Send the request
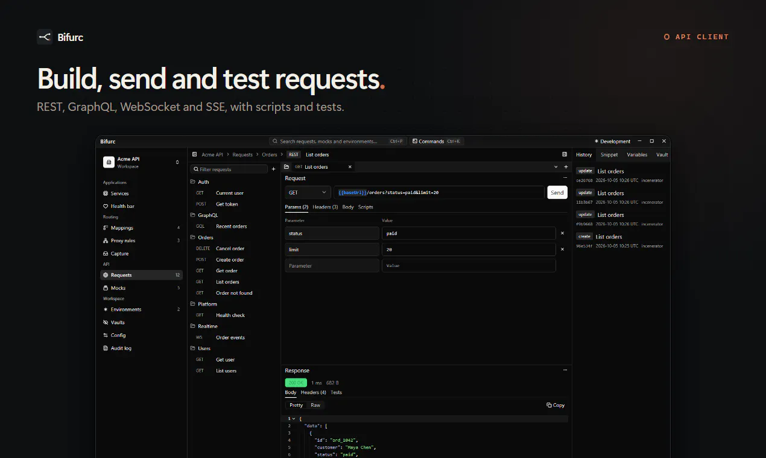This screenshot has width=766, height=458. pyautogui.click(x=557, y=193)
